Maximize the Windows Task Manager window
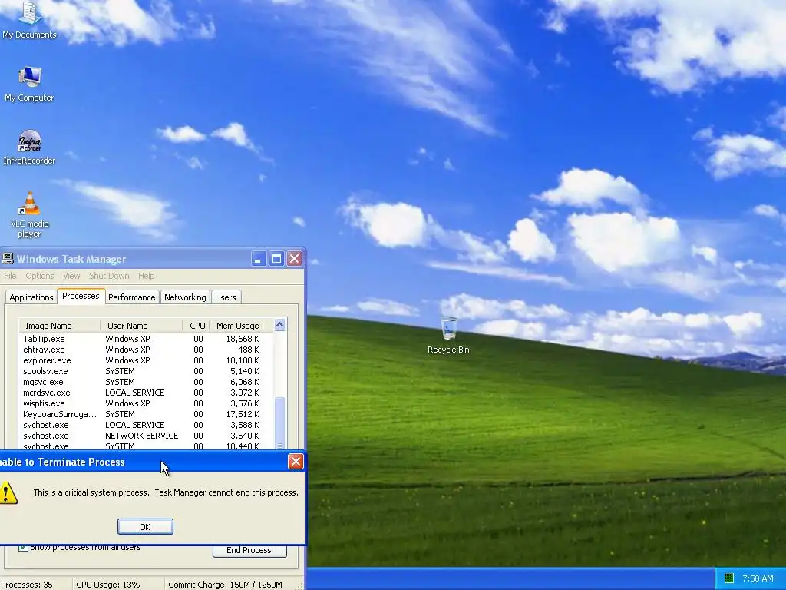This screenshot has height=590, width=786. pyautogui.click(x=276, y=259)
